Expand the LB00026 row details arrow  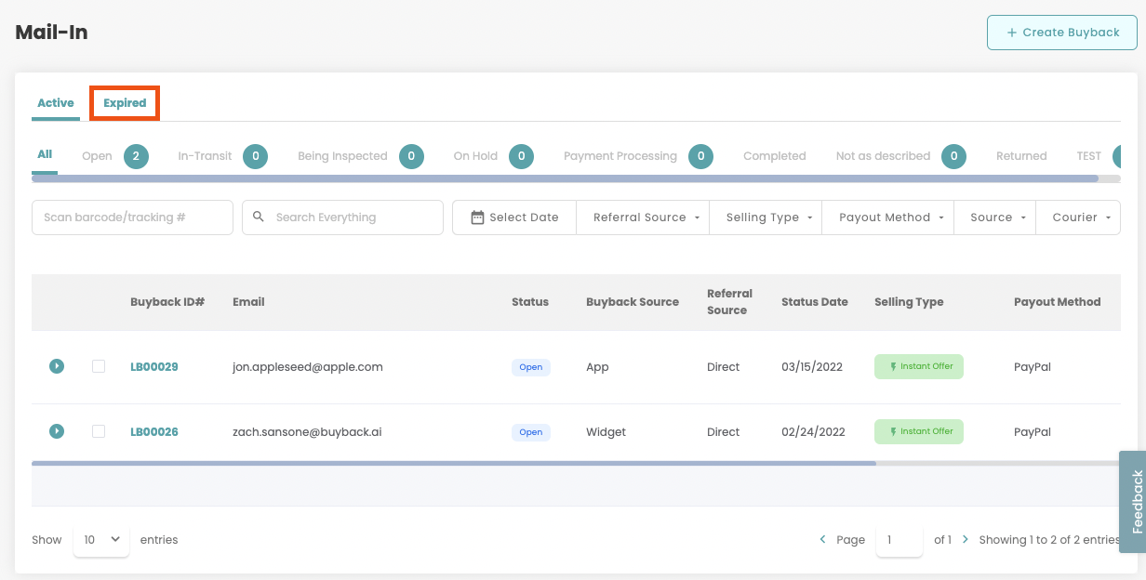[x=57, y=431]
